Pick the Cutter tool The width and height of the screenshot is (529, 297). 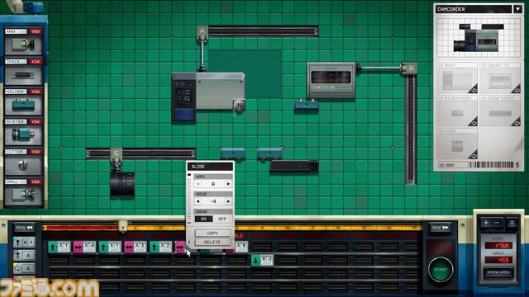(x=23, y=162)
